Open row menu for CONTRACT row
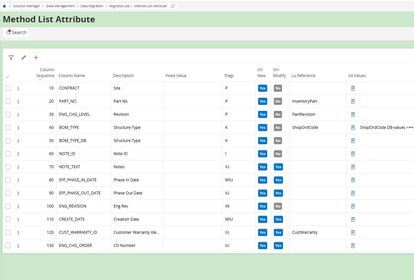Image resolution: width=414 pixels, height=280 pixels. point(18,88)
